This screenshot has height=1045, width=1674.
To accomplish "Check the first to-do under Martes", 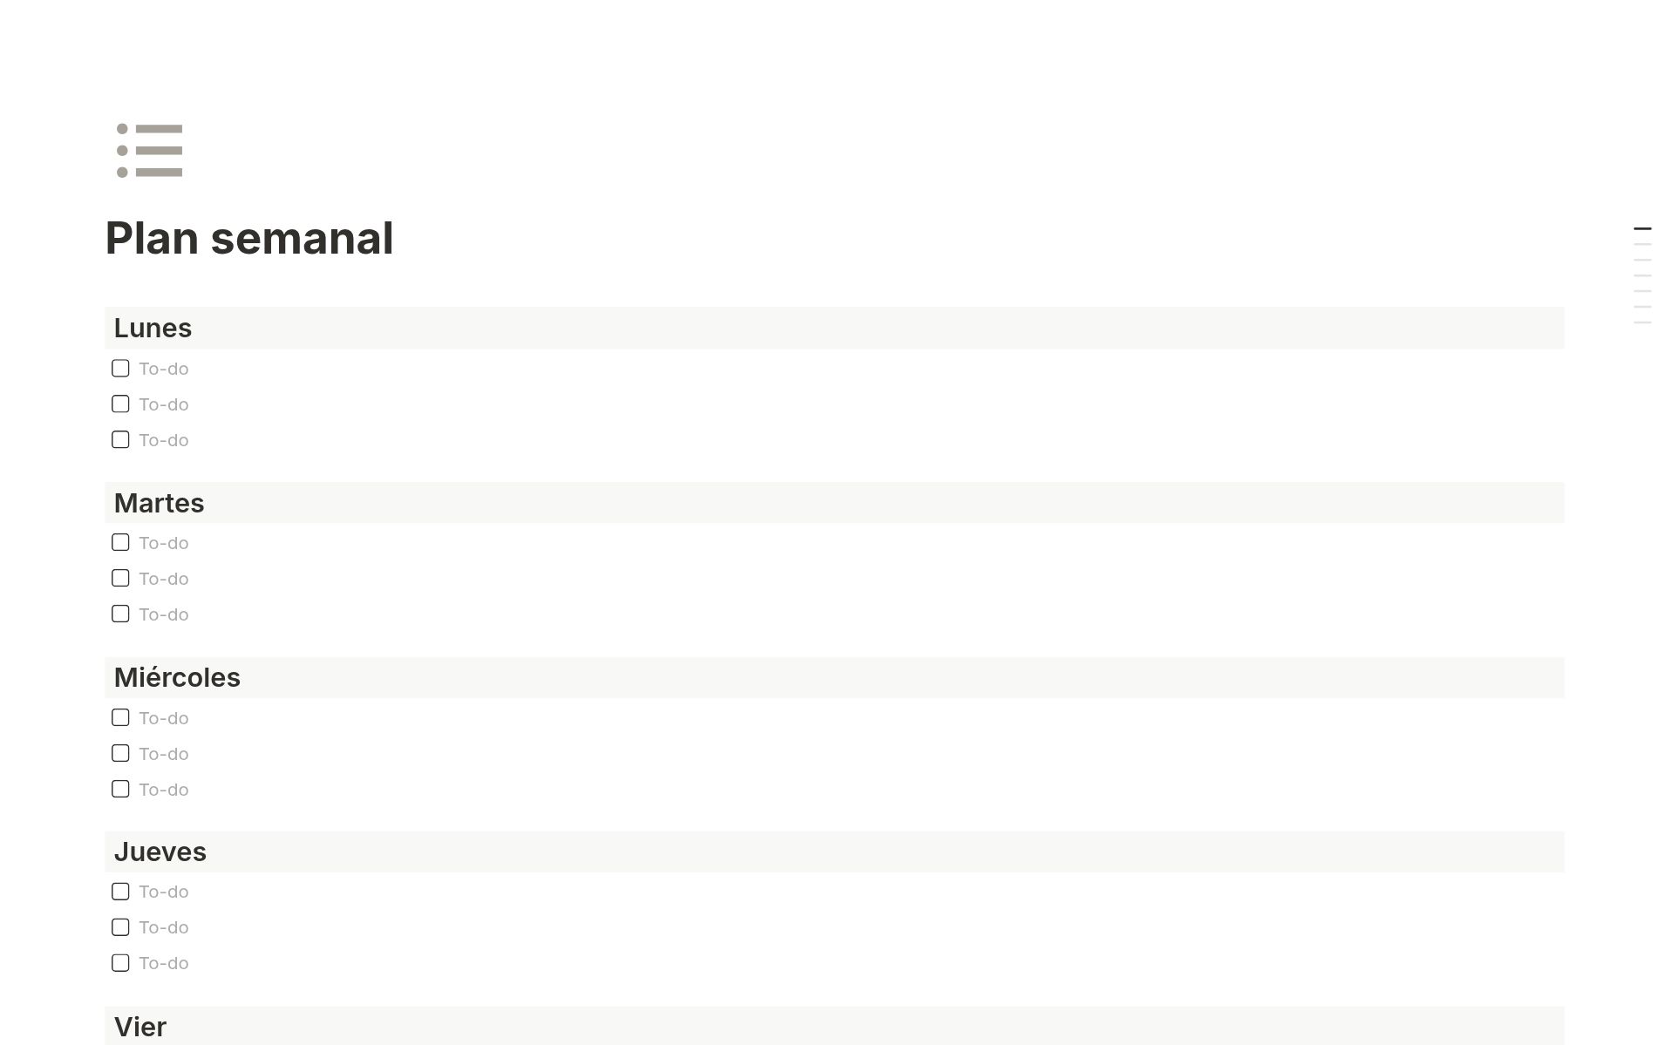I will click(120, 542).
